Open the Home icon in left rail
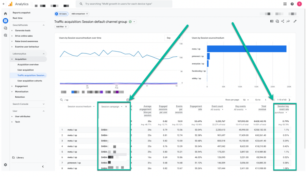The width and height of the screenshot is (307, 177). click(x=5, y=14)
